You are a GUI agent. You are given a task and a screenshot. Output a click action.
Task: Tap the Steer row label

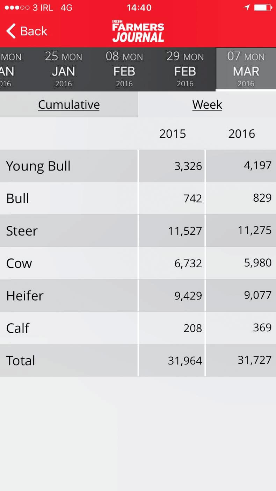pyautogui.click(x=22, y=231)
